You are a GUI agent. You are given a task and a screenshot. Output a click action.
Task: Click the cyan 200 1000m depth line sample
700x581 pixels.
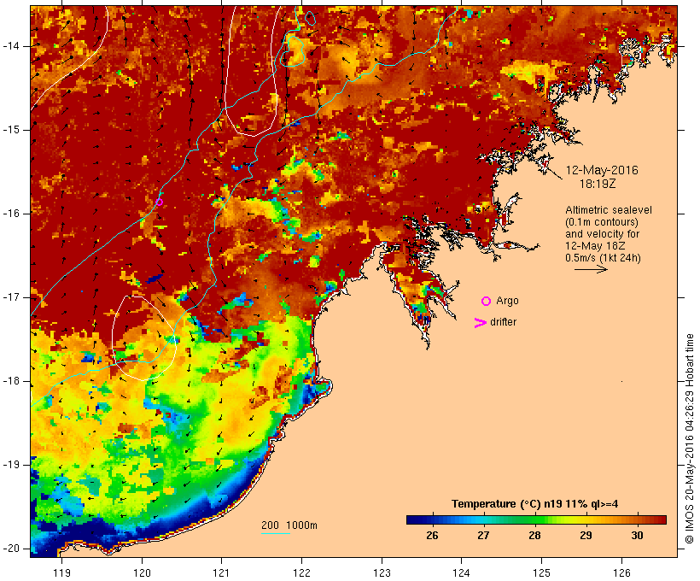coord(276,533)
